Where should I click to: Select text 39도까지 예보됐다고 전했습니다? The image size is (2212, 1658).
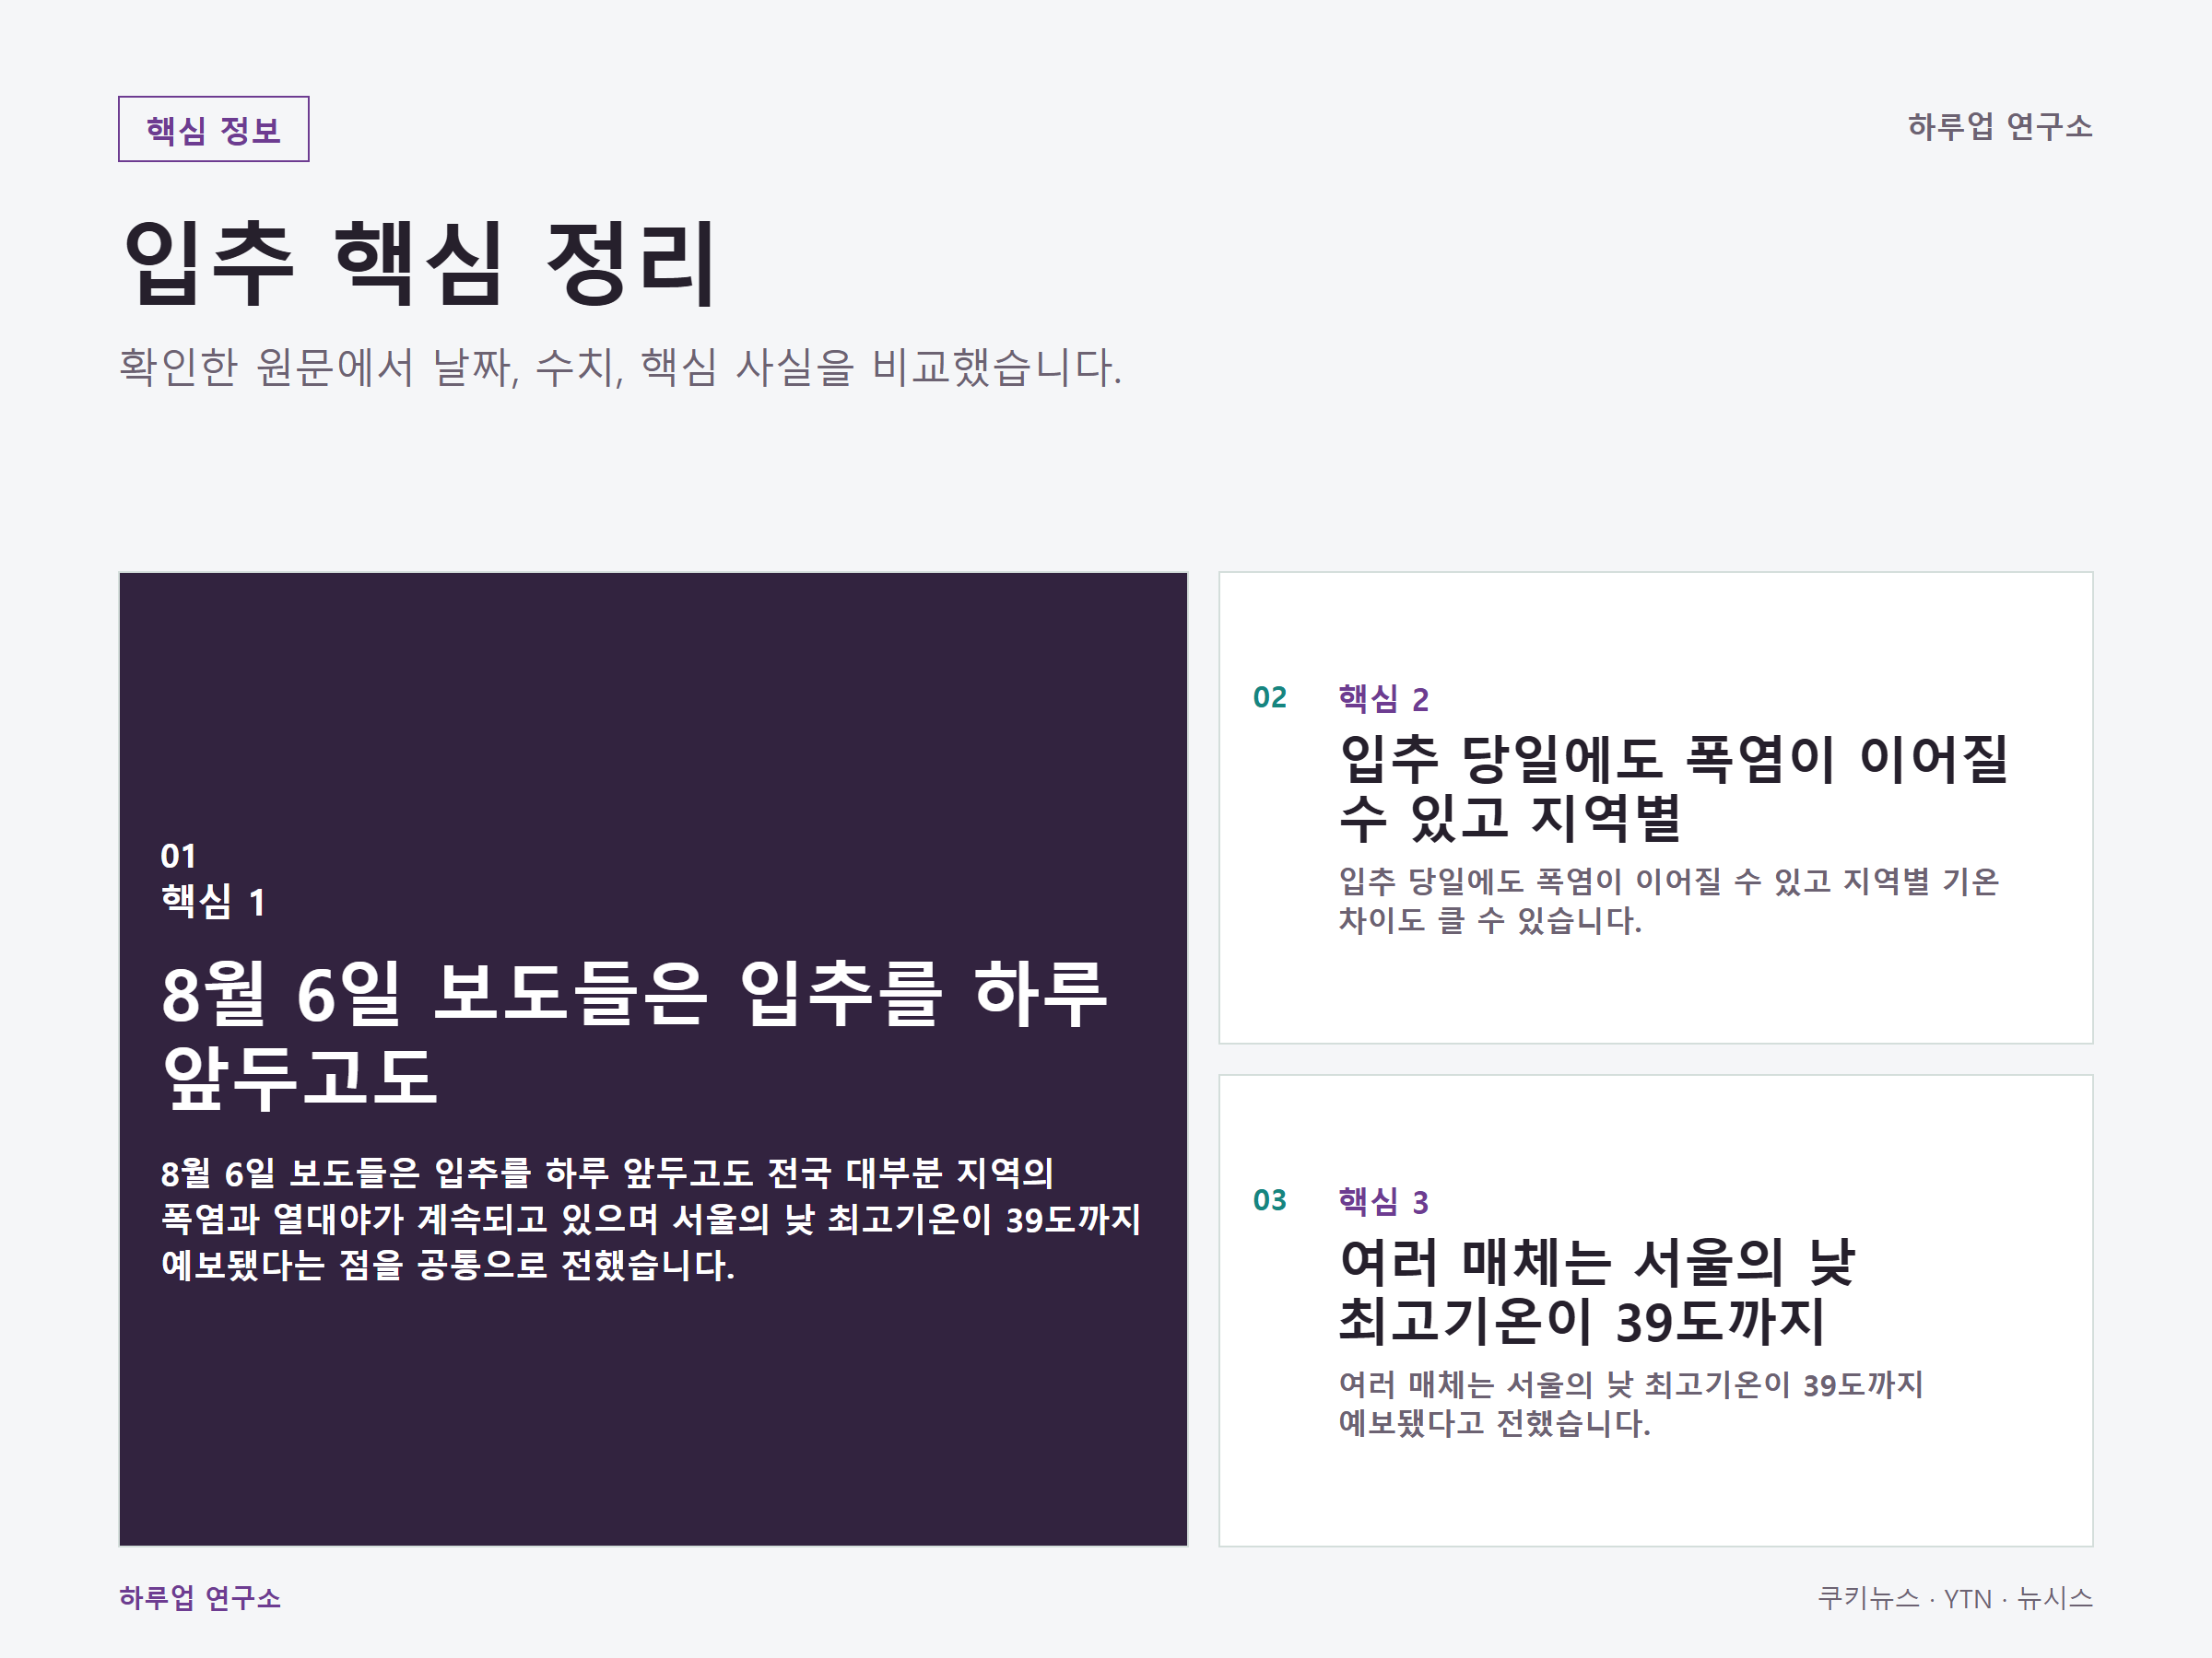[x=1631, y=1403]
